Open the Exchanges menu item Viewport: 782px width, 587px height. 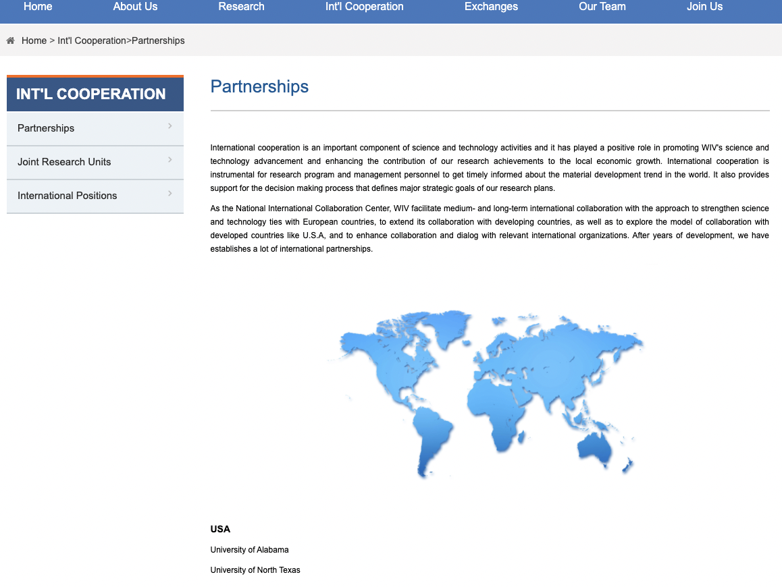[491, 7]
